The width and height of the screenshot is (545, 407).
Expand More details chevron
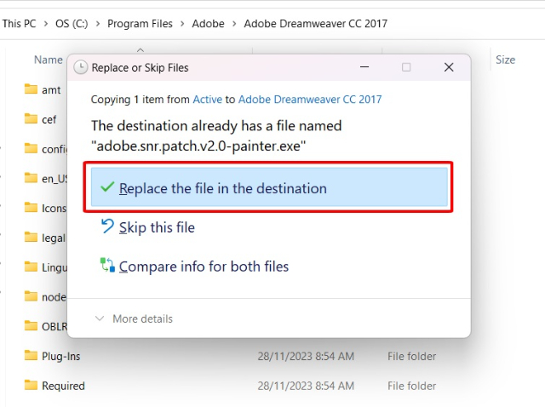pos(100,318)
